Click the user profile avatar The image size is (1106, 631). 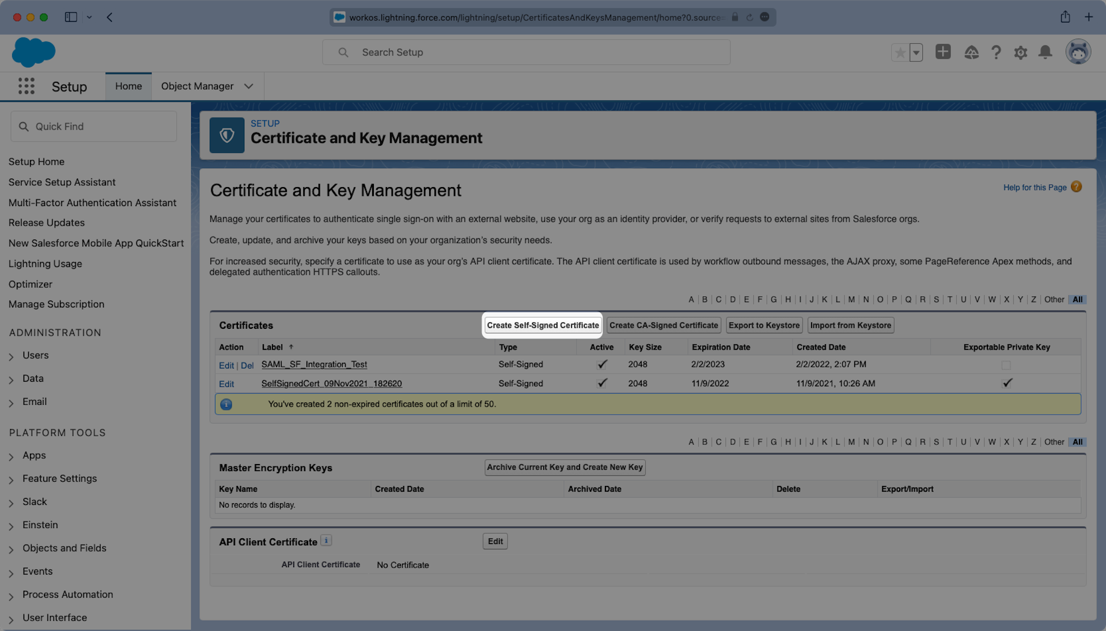tap(1078, 52)
